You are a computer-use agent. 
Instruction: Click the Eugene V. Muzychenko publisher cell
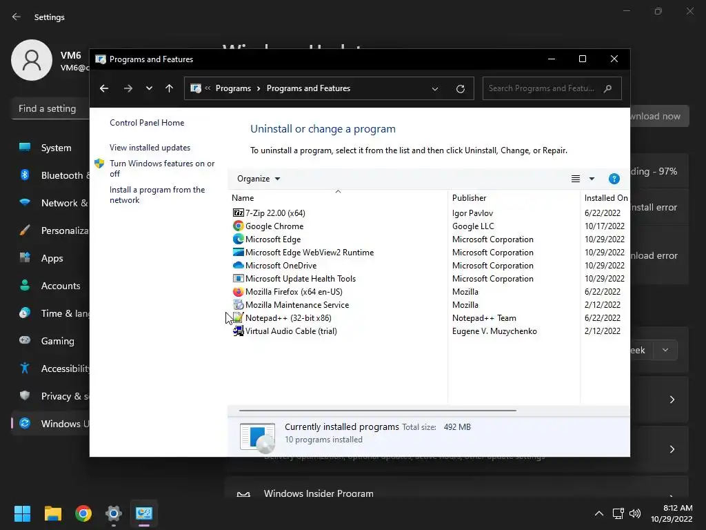pyautogui.click(x=494, y=331)
